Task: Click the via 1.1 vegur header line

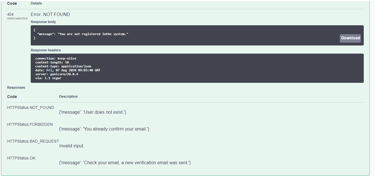Action: pos(48,78)
